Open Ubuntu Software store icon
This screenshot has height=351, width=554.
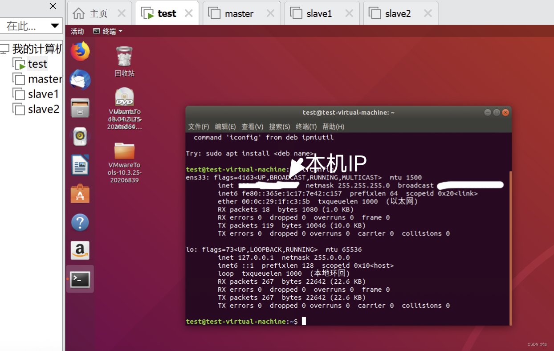pyautogui.click(x=80, y=194)
